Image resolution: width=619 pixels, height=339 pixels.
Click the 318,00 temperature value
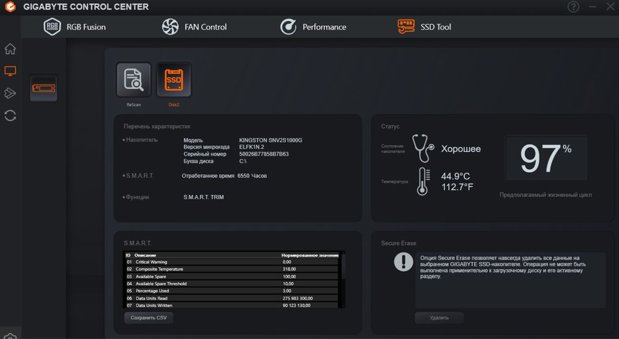click(x=289, y=269)
